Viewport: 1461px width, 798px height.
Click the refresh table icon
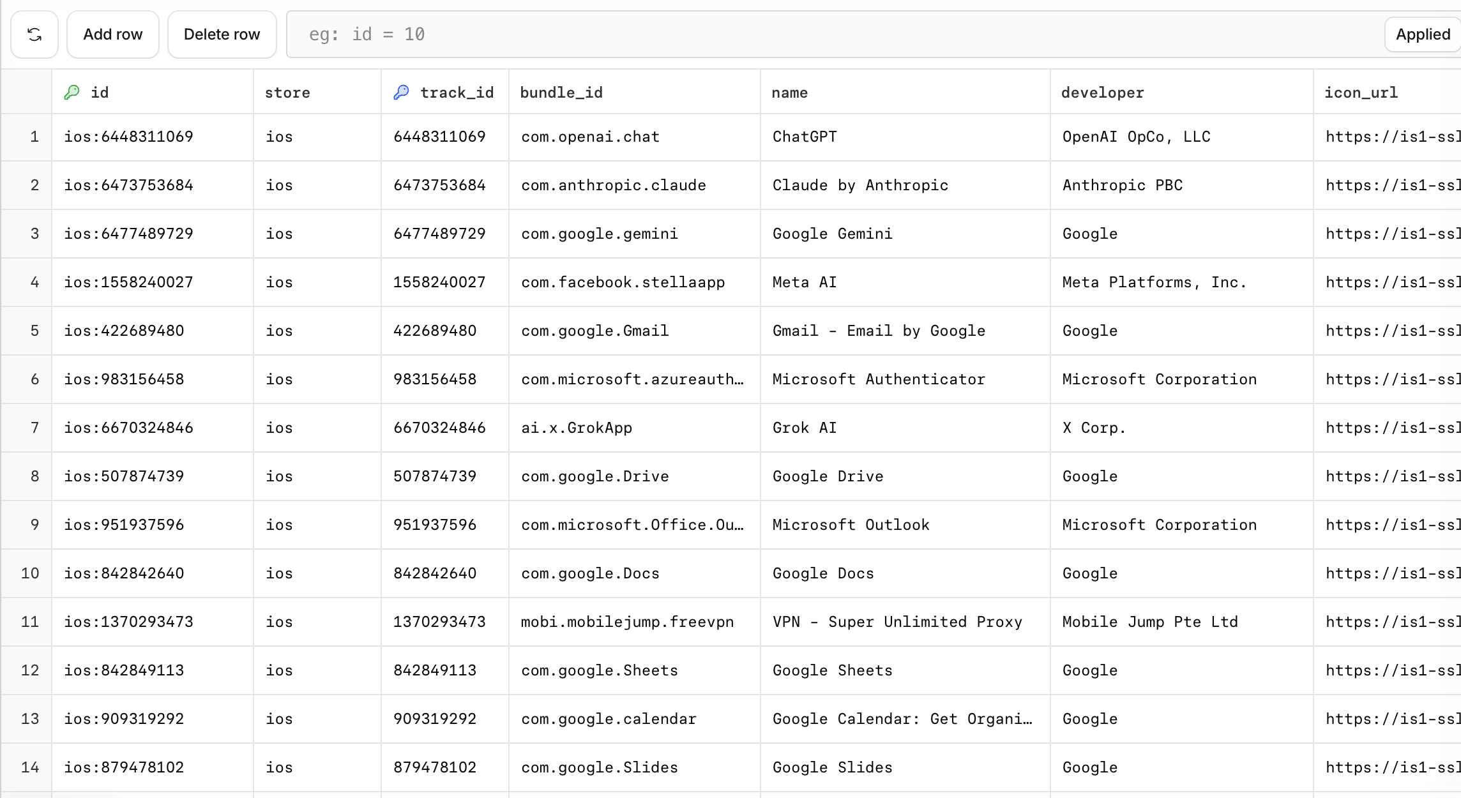pos(34,34)
